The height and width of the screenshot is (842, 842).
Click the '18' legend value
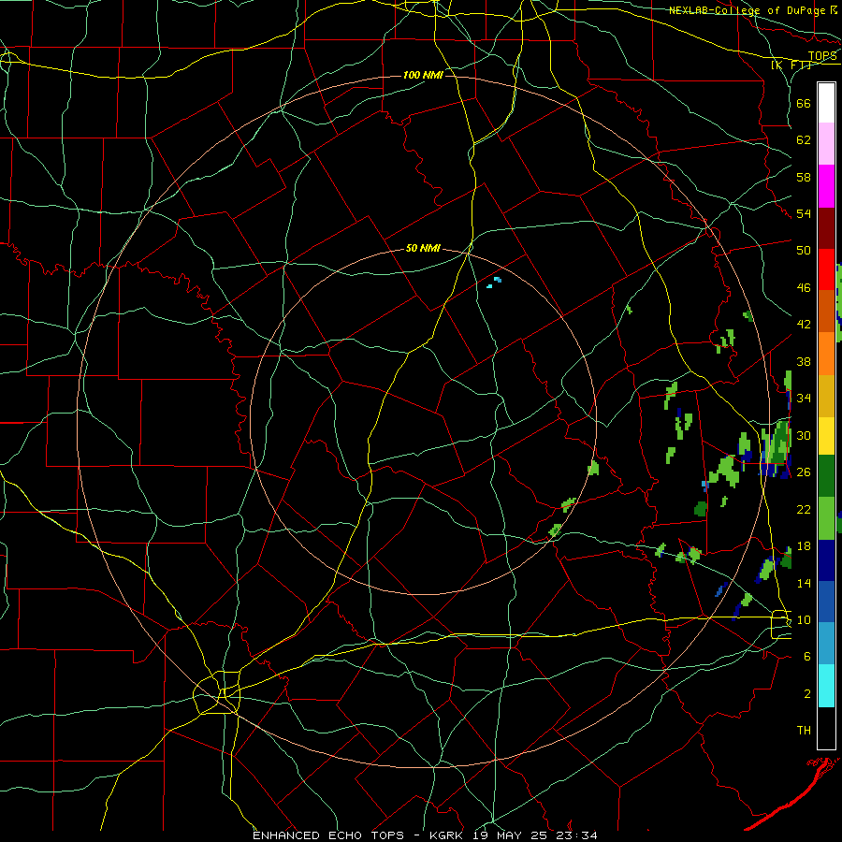[804, 546]
